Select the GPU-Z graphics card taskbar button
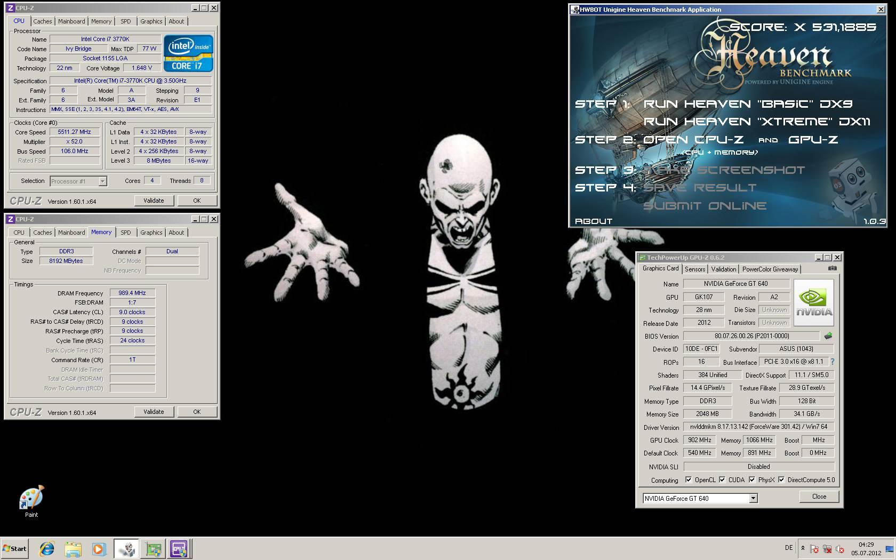 point(153,548)
